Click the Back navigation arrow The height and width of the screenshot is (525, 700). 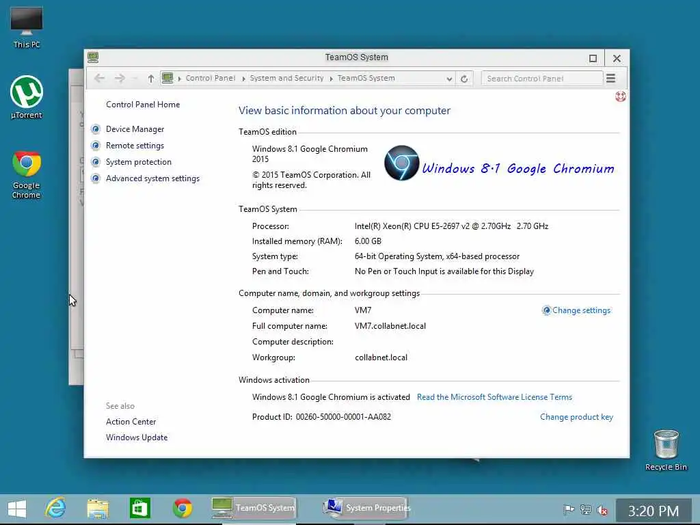[100, 79]
